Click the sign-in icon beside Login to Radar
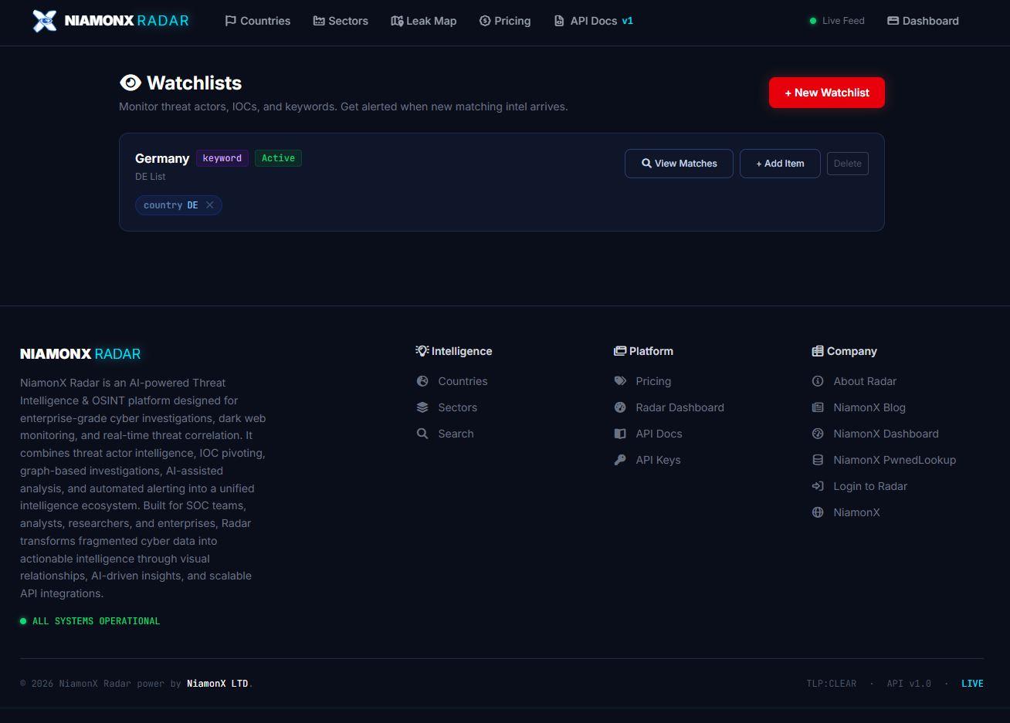This screenshot has width=1010, height=723. [818, 486]
